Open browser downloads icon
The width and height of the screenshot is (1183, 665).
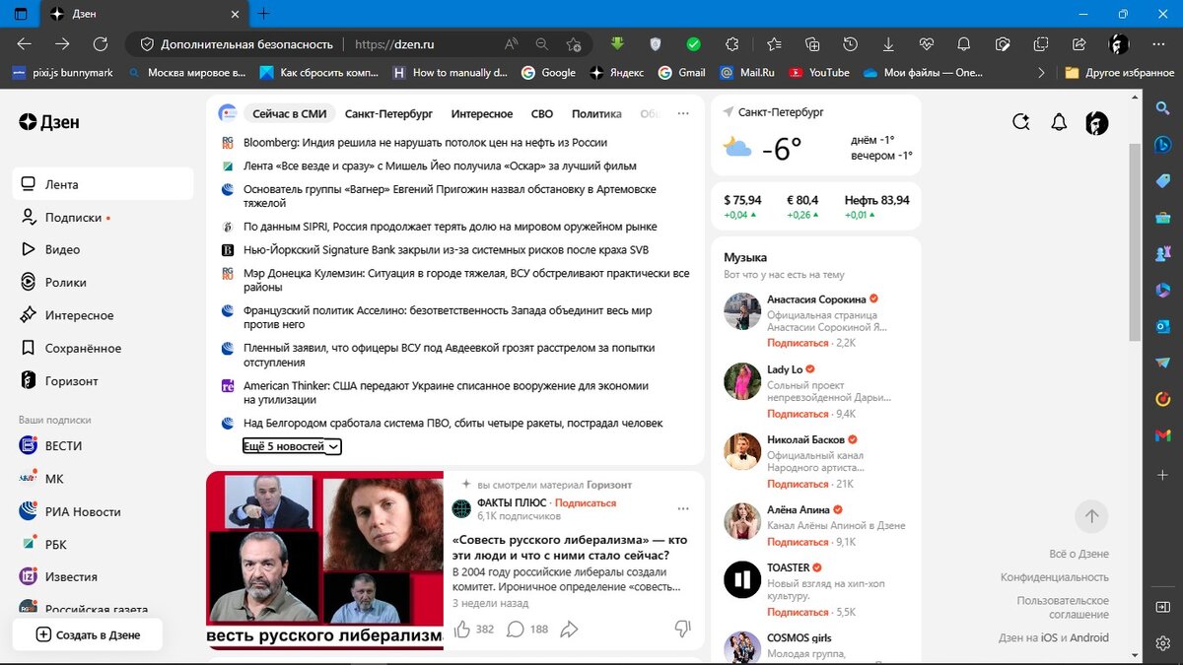pos(888,44)
